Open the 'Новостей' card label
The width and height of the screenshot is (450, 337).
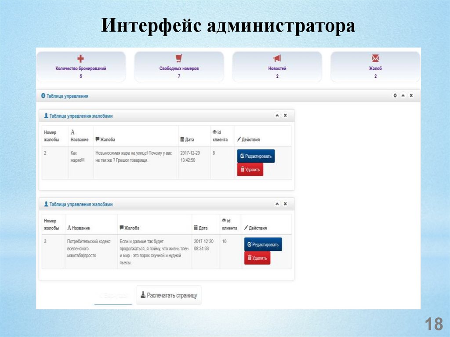tap(277, 68)
